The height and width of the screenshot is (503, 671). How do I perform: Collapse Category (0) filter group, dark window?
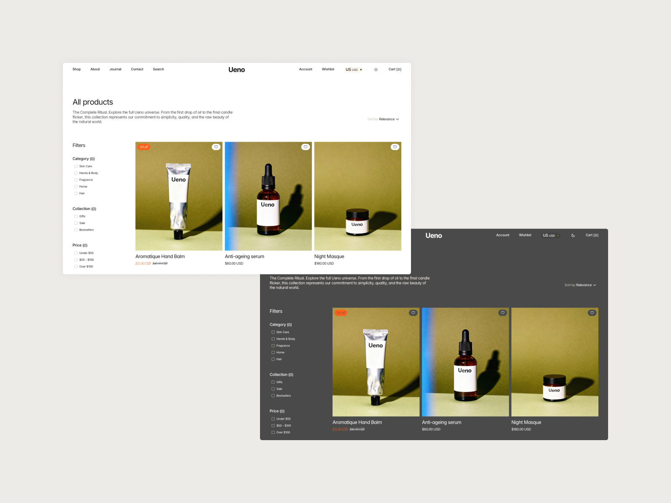281,325
